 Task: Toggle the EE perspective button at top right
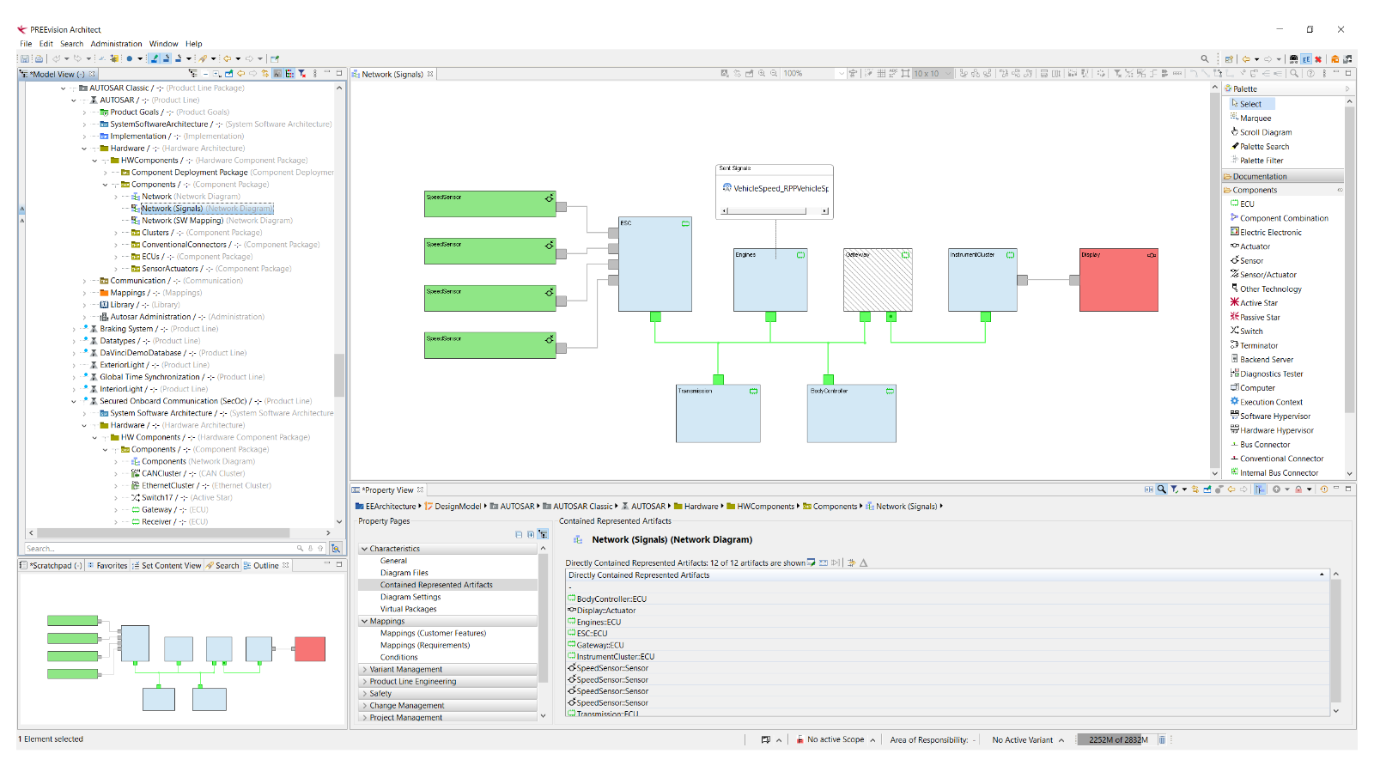tap(1306, 59)
